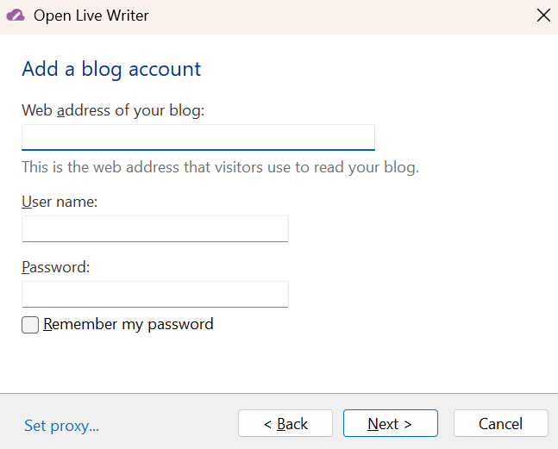Open the Set proxy... link
Screen dimensions: 558x449
pos(61,425)
